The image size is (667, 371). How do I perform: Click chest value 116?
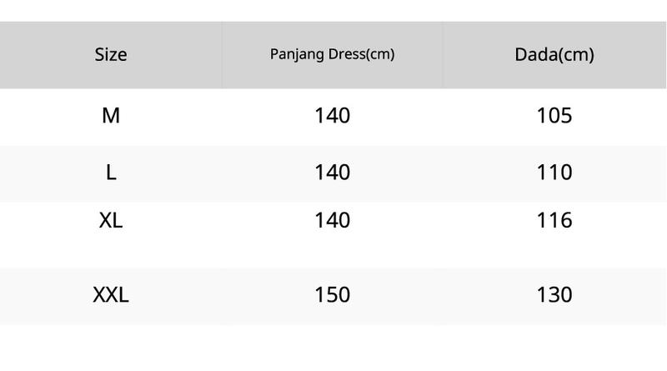pos(554,220)
